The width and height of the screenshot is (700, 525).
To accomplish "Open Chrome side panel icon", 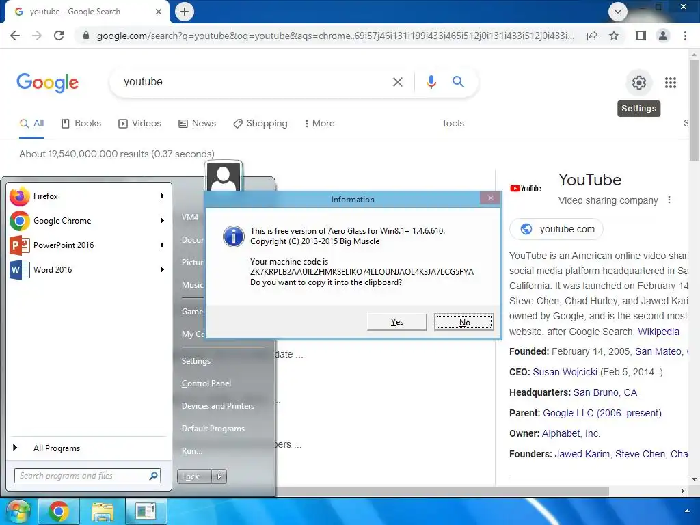I will 641,36.
